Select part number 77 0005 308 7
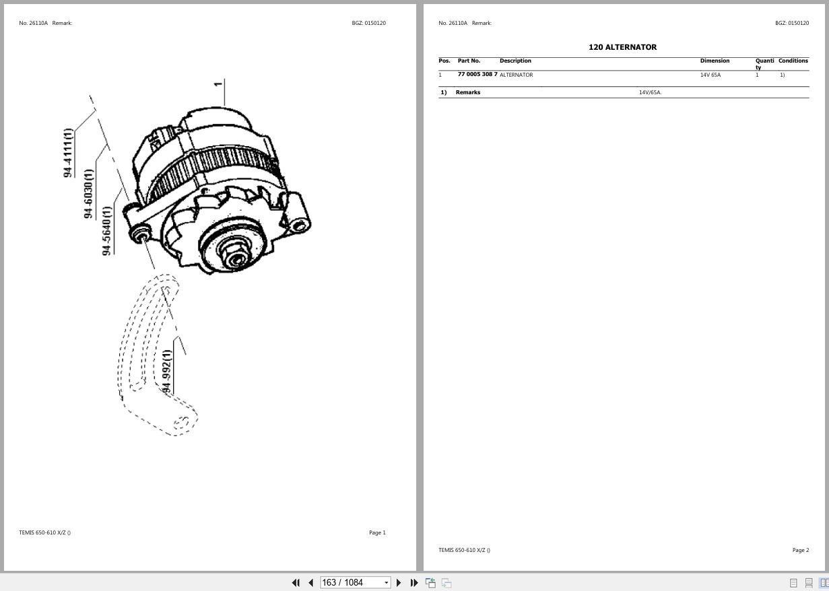 pyautogui.click(x=477, y=74)
